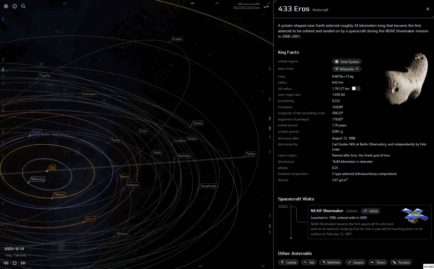This screenshot has height=269, width=434.
Task: Select the Itokawa label on the map
Action: click(132, 185)
